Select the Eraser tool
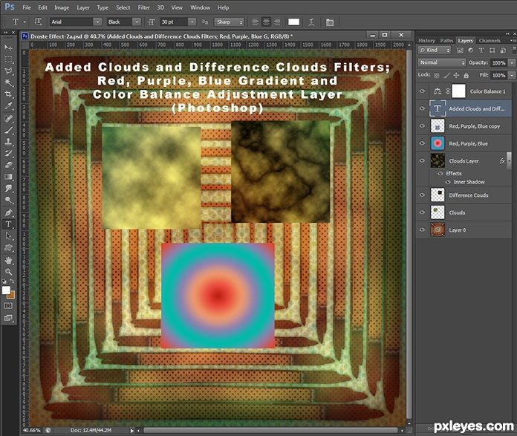The width and height of the screenshot is (517, 436). point(8,165)
